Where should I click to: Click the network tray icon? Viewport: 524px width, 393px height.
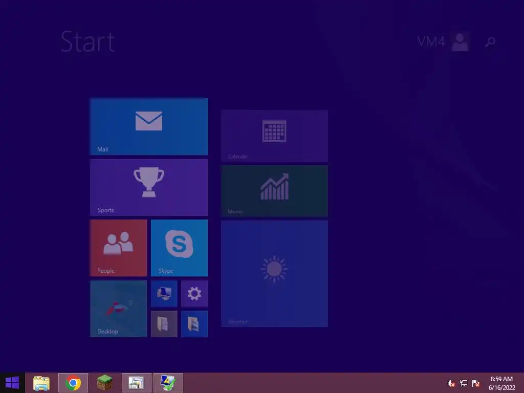click(x=464, y=383)
